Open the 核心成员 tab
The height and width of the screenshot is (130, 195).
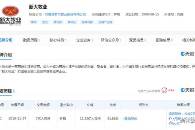pyautogui.click(x=58, y=40)
